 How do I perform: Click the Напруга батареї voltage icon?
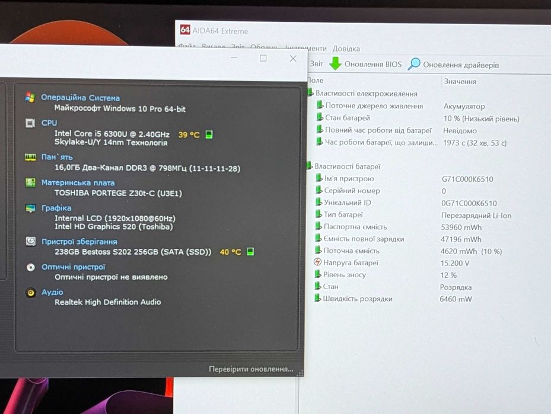[x=317, y=262]
